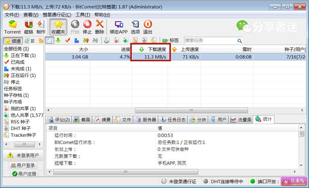Click the my-shares filter icon with orange arrow
This screenshot has height=188, width=309.
[x=116, y=40]
